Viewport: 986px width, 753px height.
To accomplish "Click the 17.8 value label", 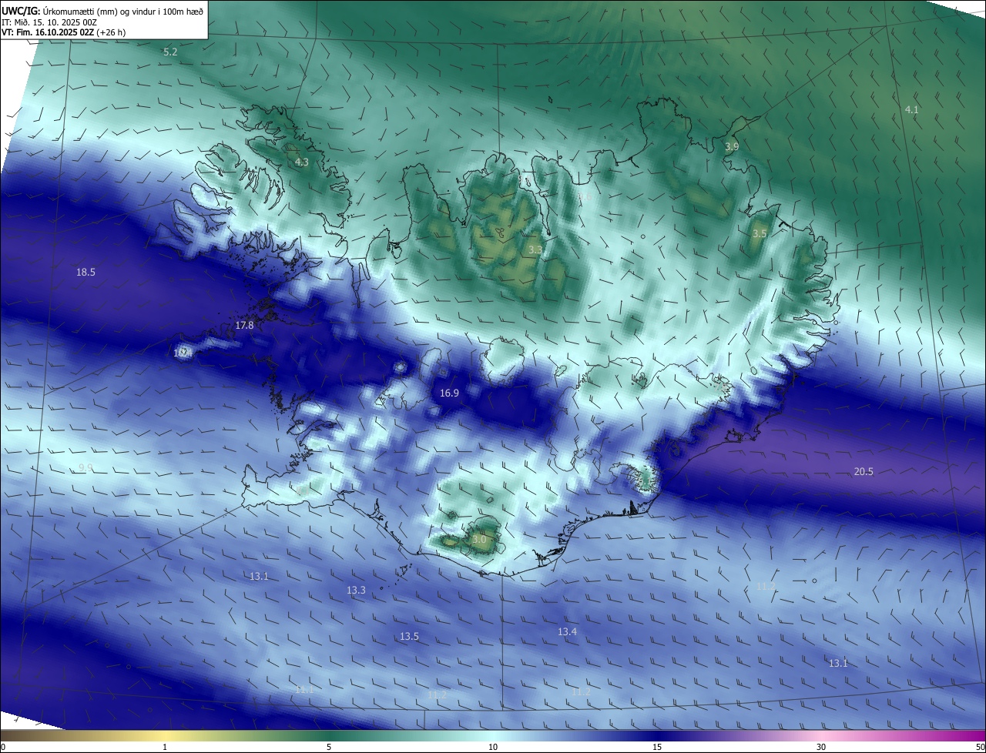I will click(x=244, y=326).
